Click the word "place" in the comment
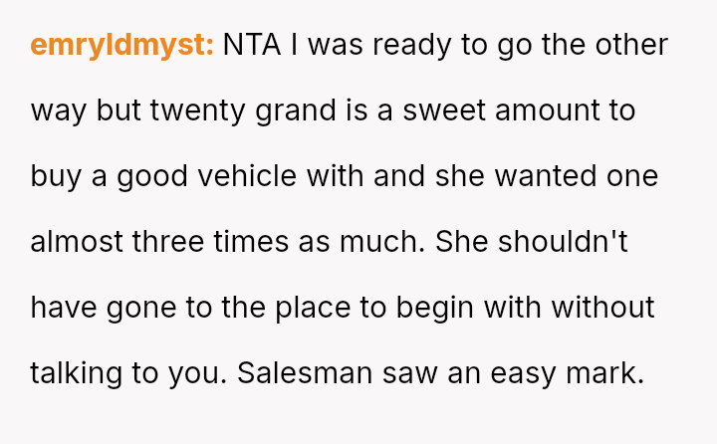 coord(313,308)
